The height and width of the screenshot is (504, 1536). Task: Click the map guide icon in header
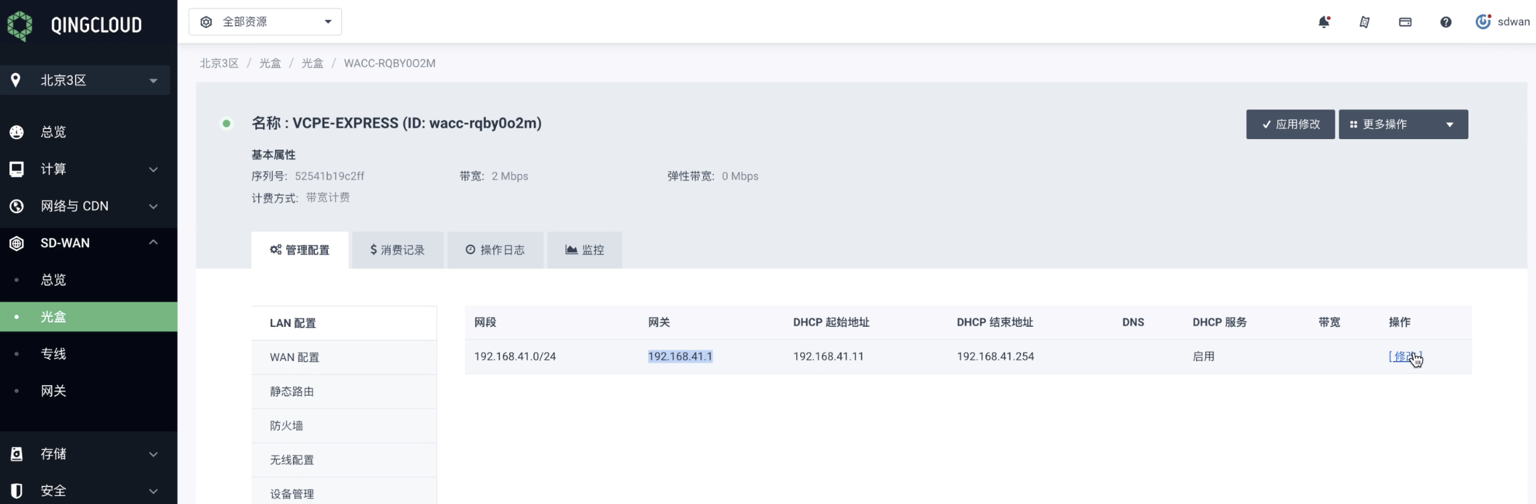click(1365, 22)
